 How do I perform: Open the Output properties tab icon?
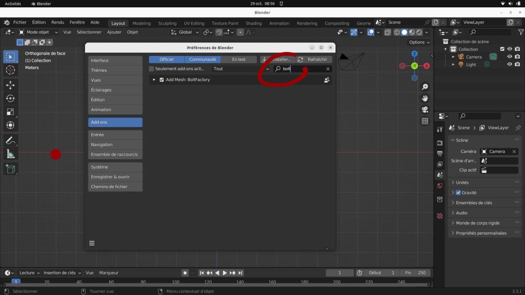(x=440, y=154)
